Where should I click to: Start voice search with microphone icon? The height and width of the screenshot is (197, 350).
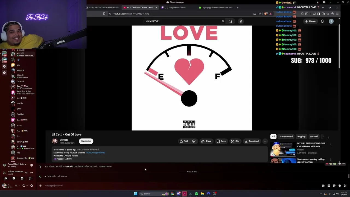coord(241,21)
